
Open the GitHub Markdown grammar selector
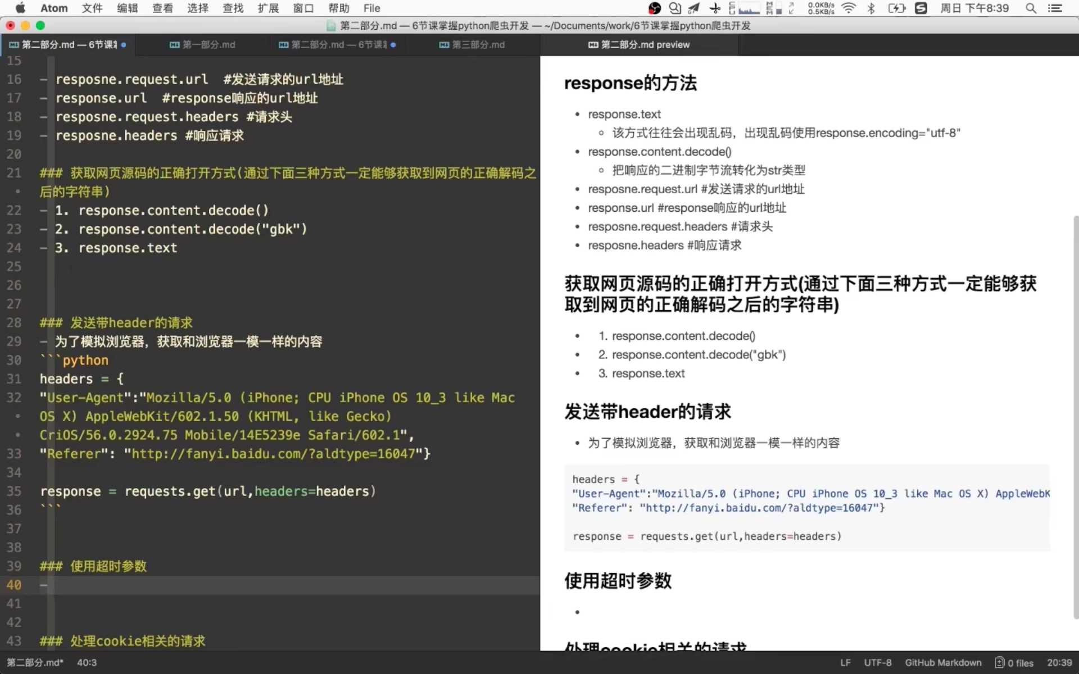coord(943,663)
